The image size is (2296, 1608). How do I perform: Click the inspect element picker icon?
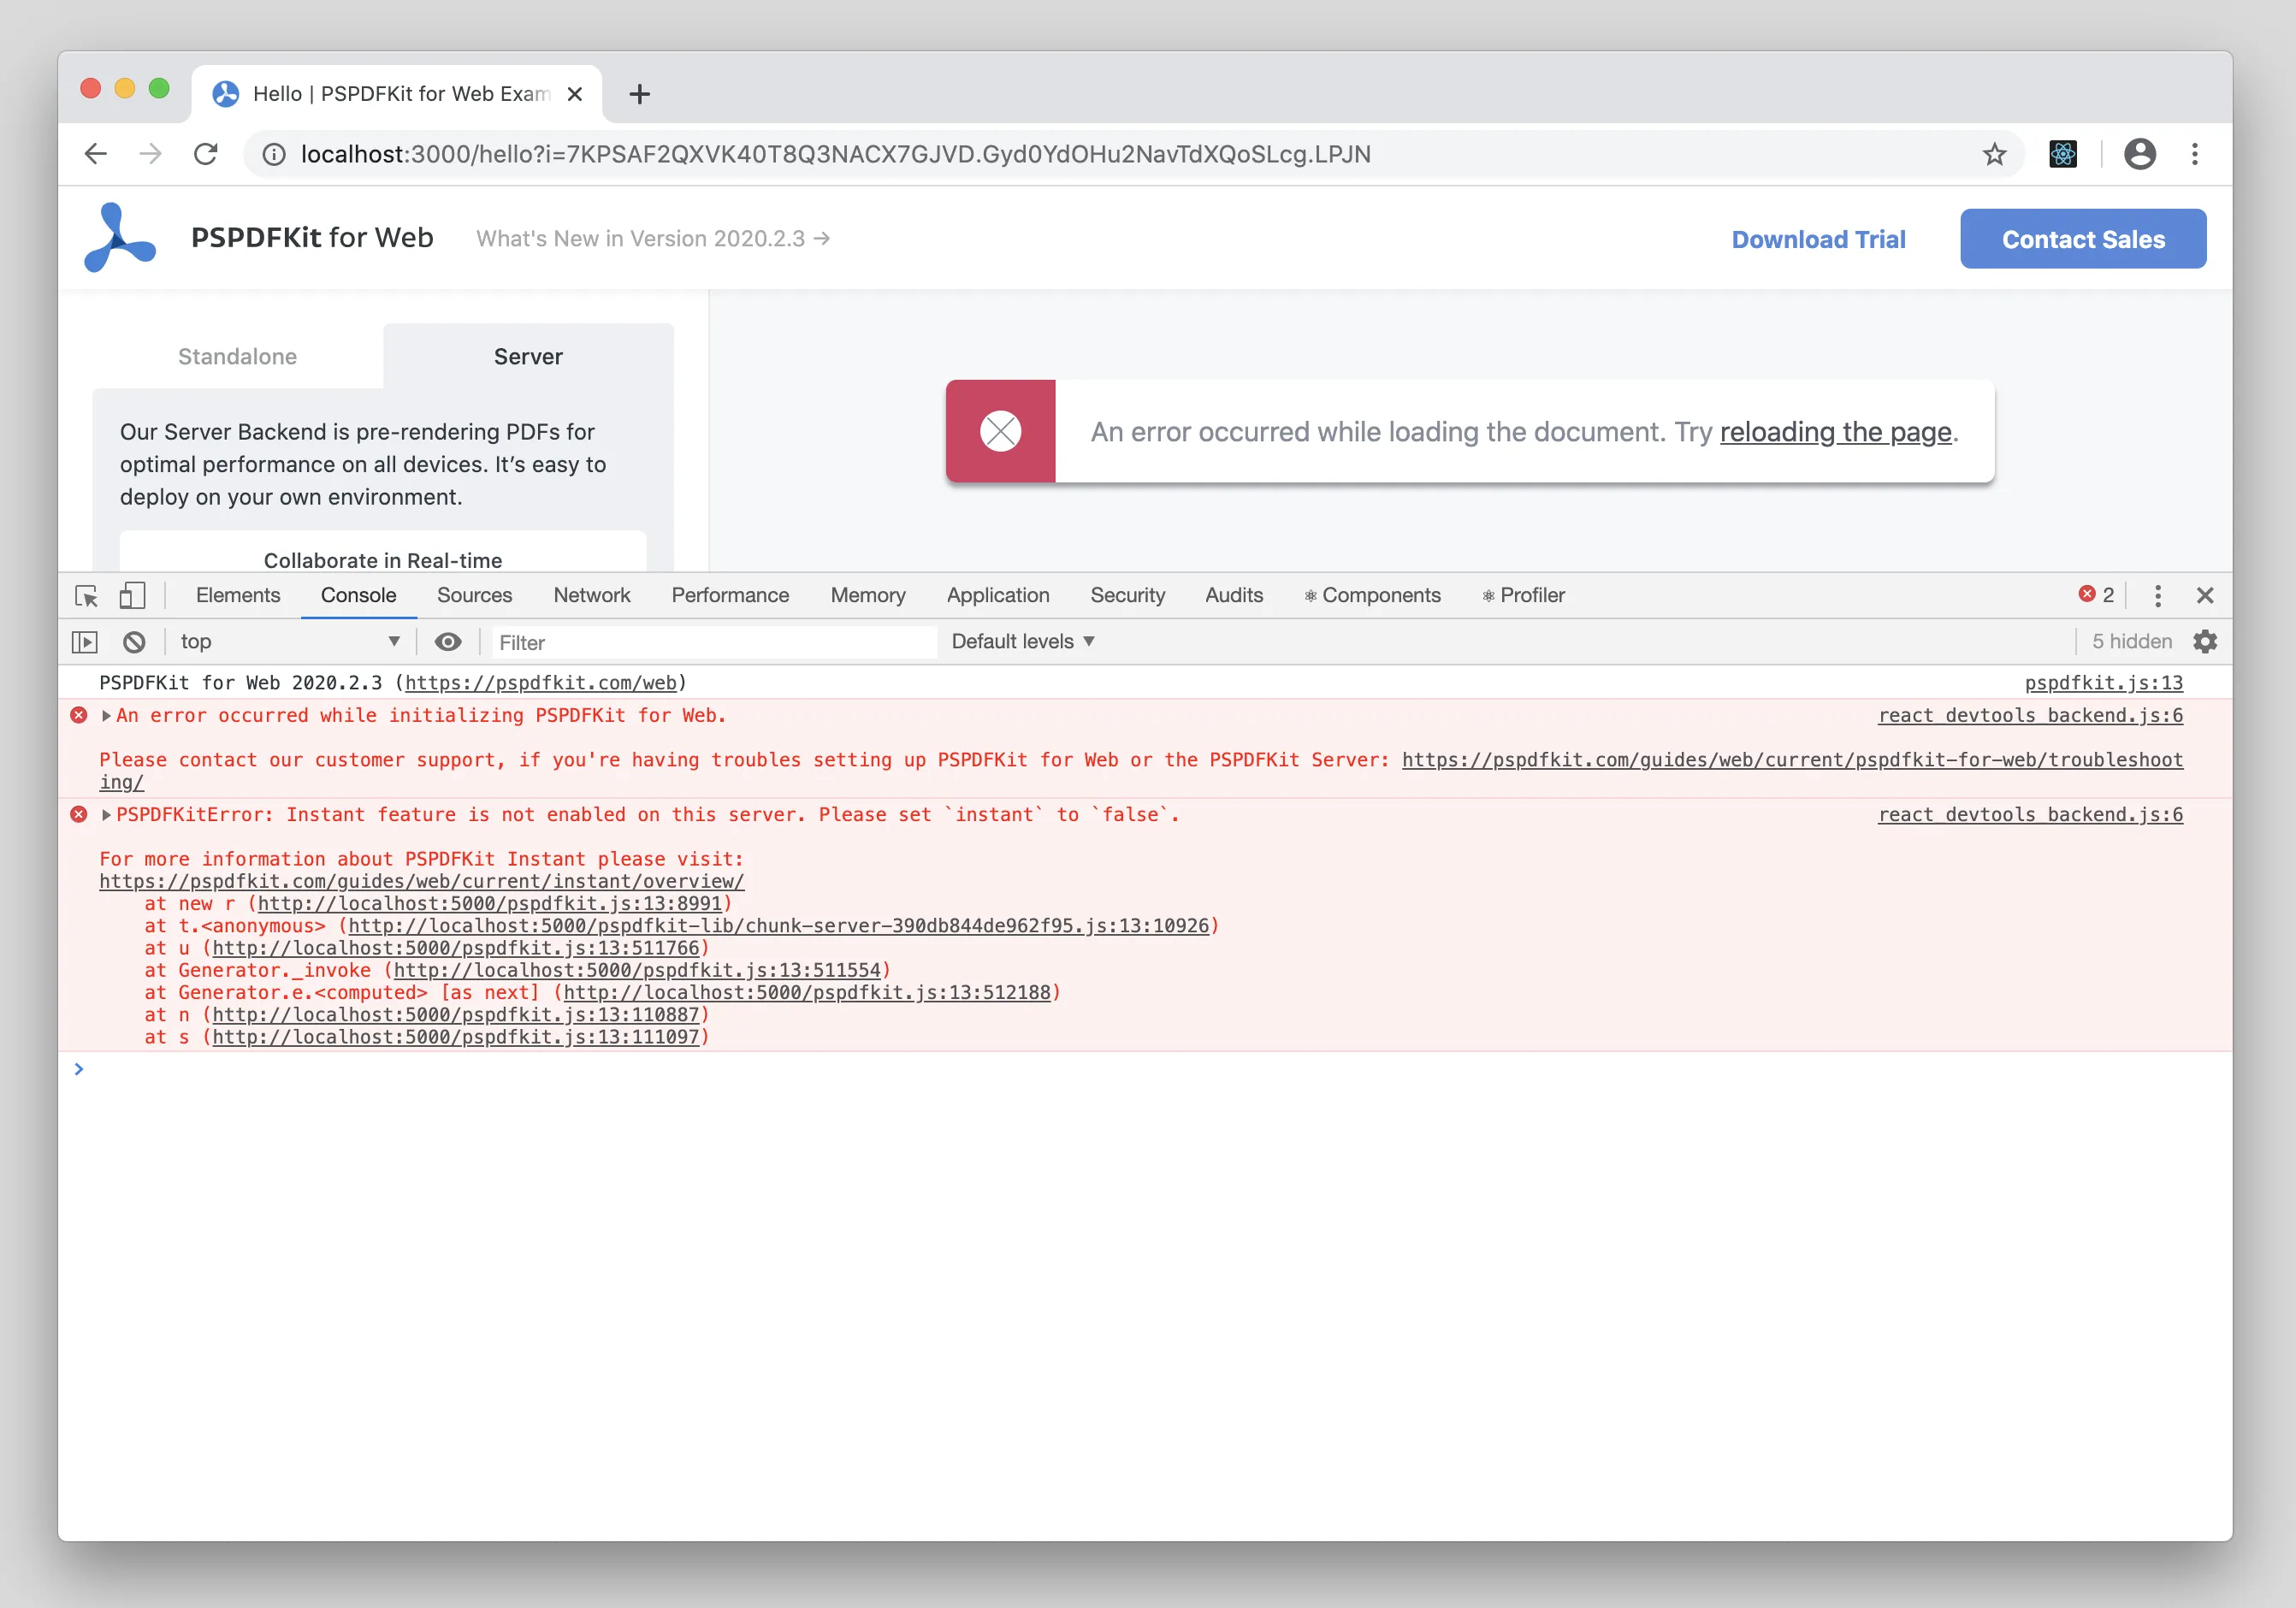tap(87, 596)
